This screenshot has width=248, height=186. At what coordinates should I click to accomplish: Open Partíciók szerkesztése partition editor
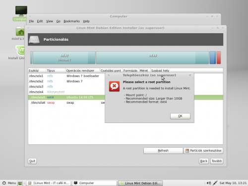point(203,151)
